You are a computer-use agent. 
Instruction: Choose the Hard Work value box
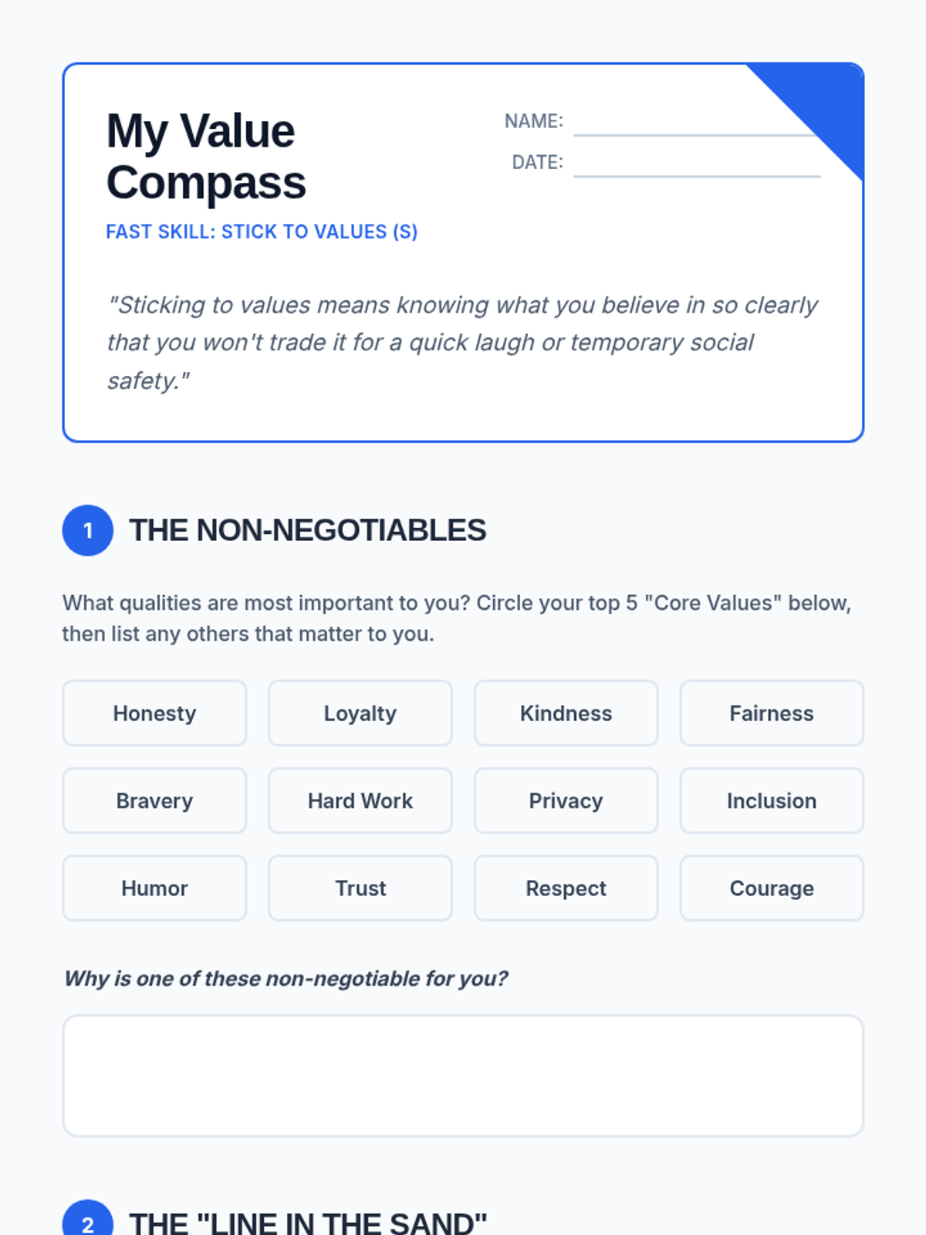[x=360, y=800]
